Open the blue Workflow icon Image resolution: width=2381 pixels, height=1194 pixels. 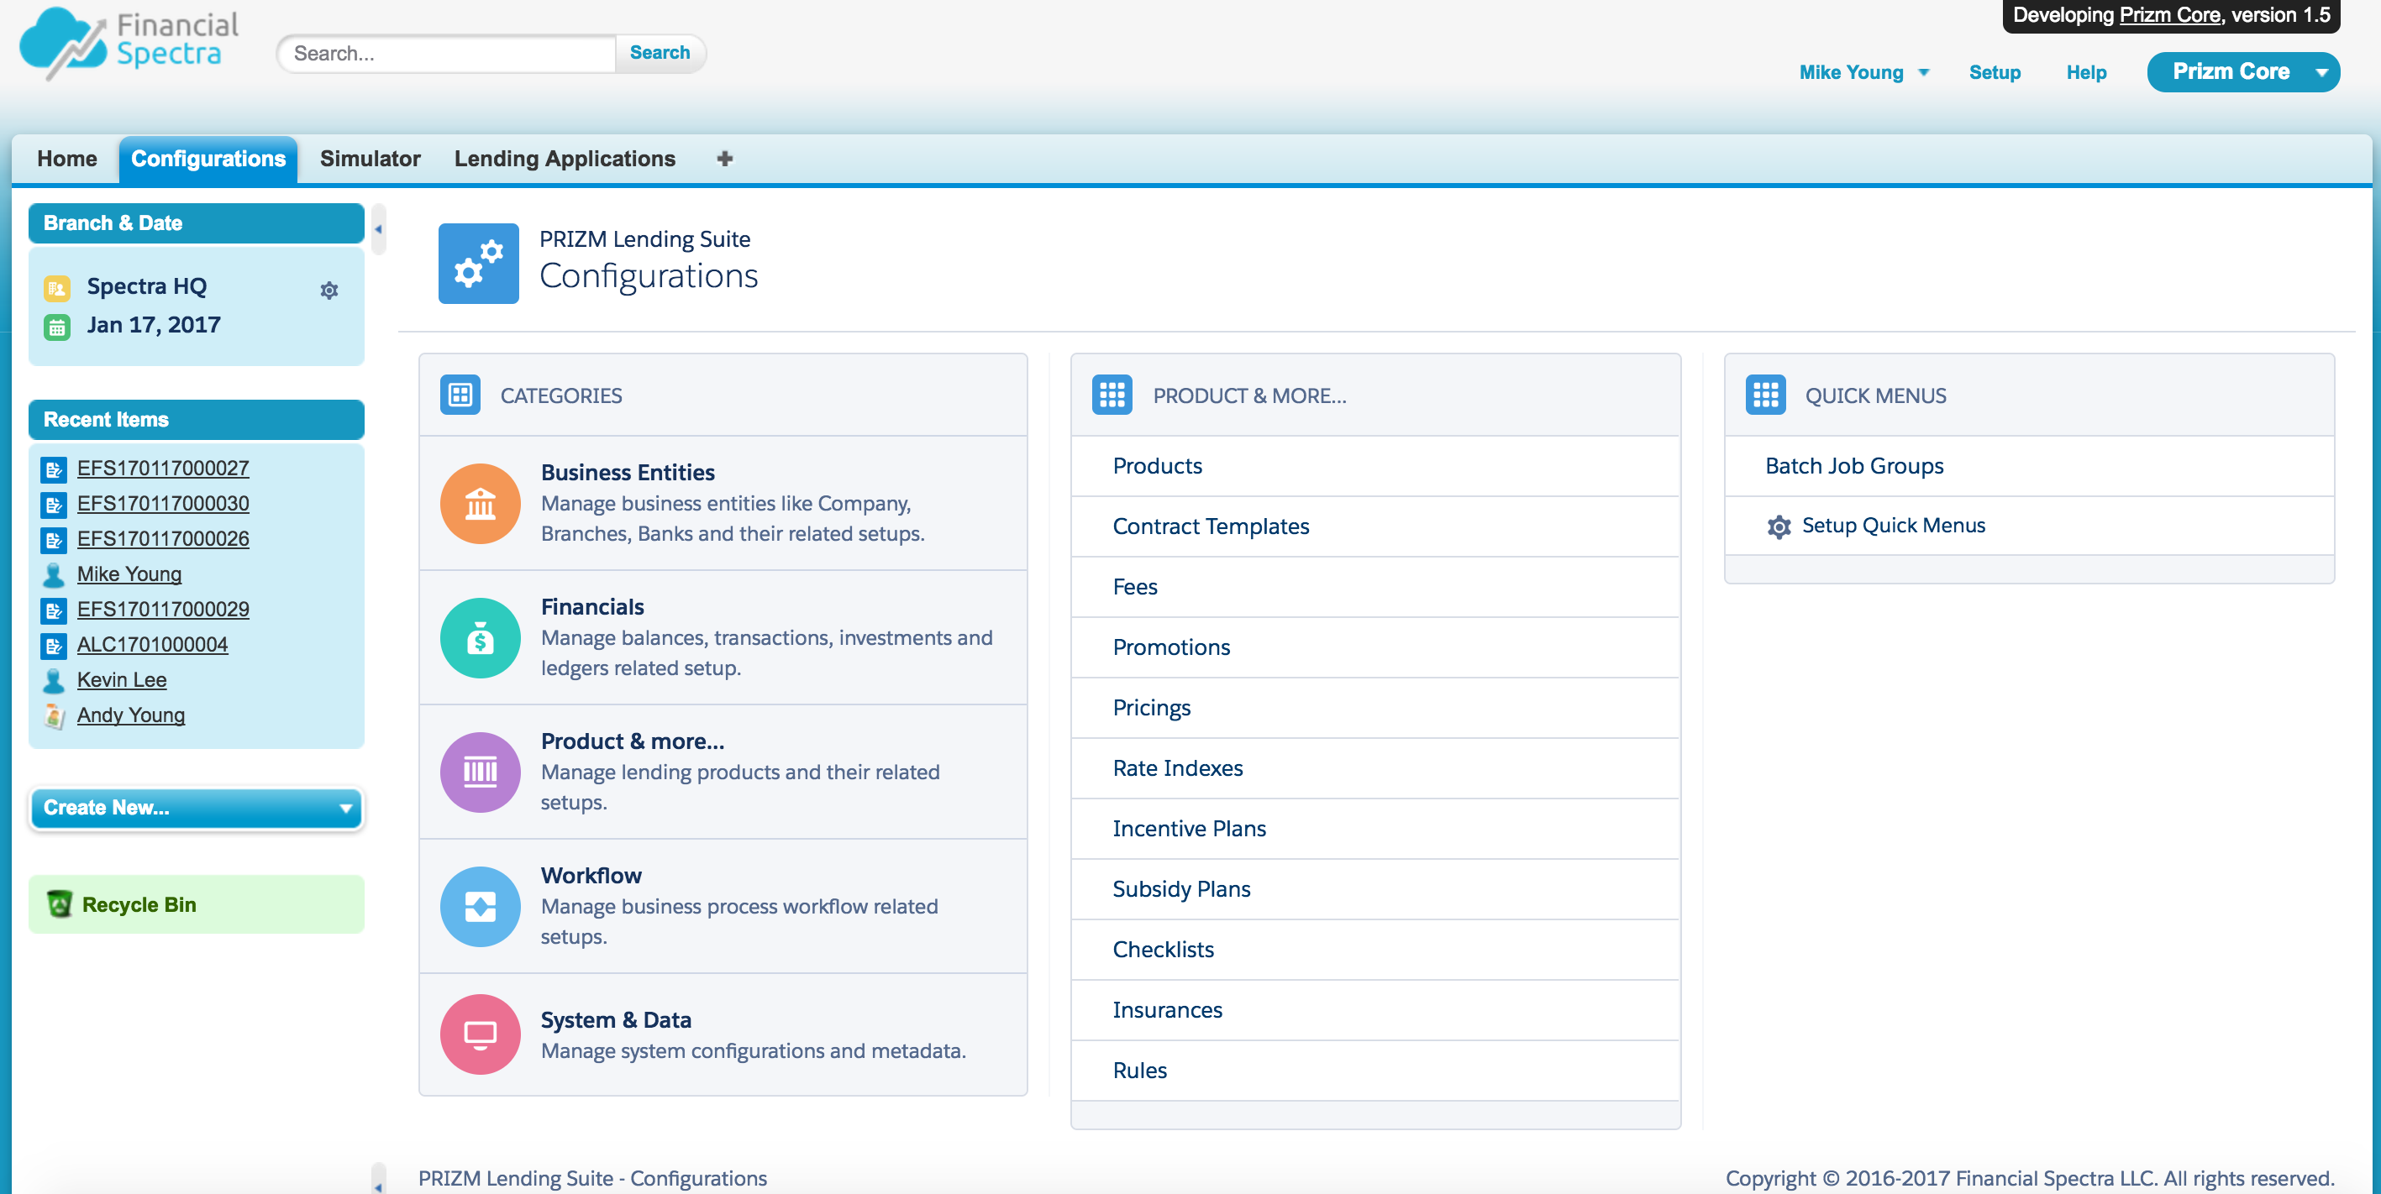click(481, 907)
